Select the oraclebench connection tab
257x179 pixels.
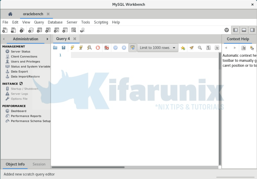pos(33,14)
